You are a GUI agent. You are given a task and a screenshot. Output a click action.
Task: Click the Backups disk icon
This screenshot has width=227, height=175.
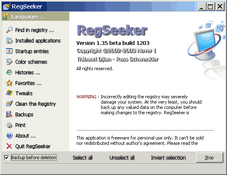pyautogui.click(x=9, y=114)
